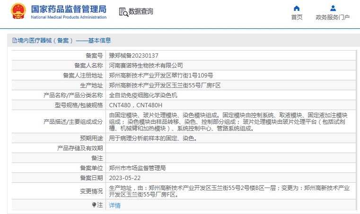Select product name 全自动免疫细胞化学染色机

coord(143,95)
